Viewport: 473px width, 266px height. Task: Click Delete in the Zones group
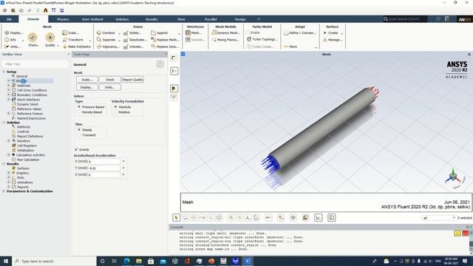pos(132,33)
